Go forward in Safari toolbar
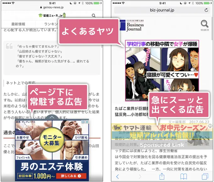Viewport: 214px width, 182px height. tap(140, 176)
